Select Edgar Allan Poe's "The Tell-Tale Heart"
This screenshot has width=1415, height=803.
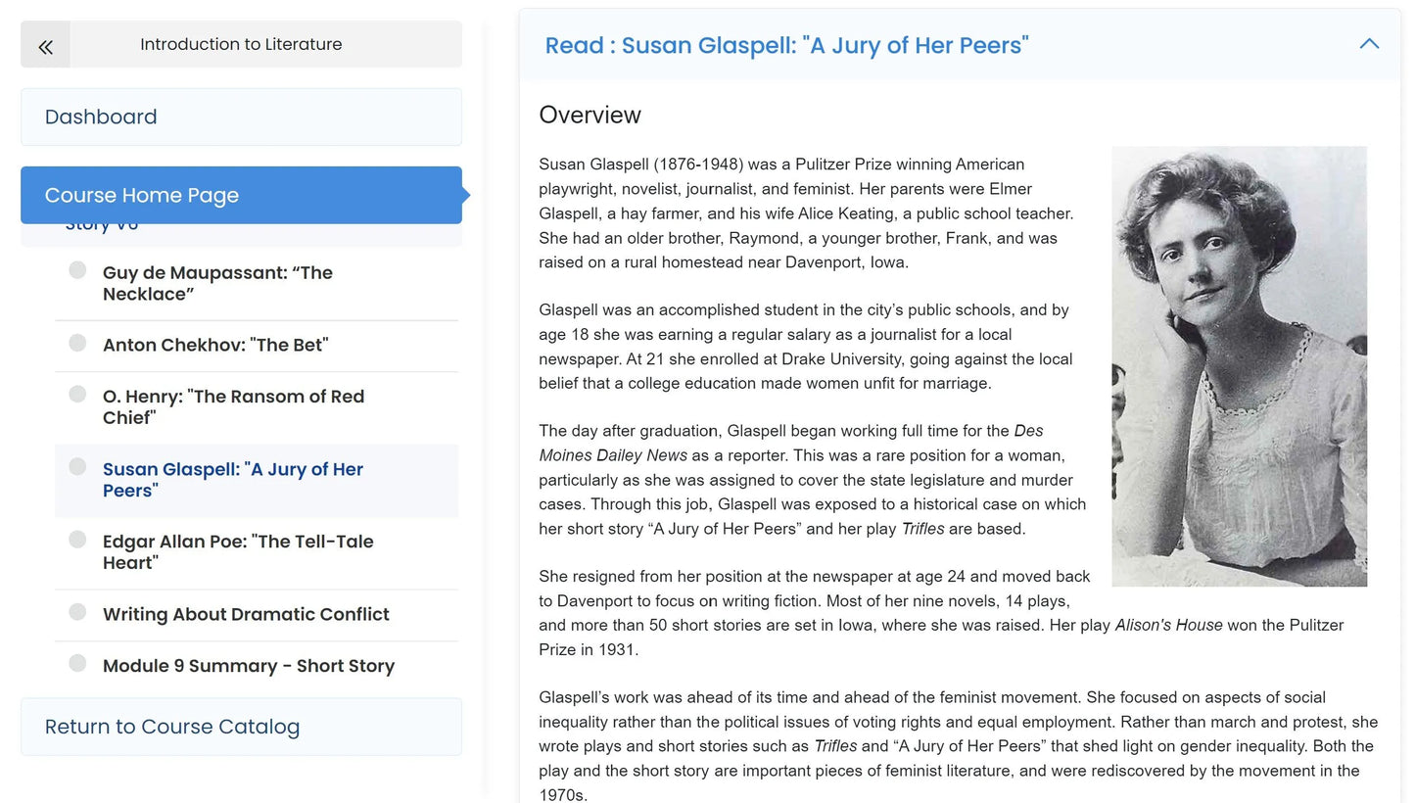238,551
